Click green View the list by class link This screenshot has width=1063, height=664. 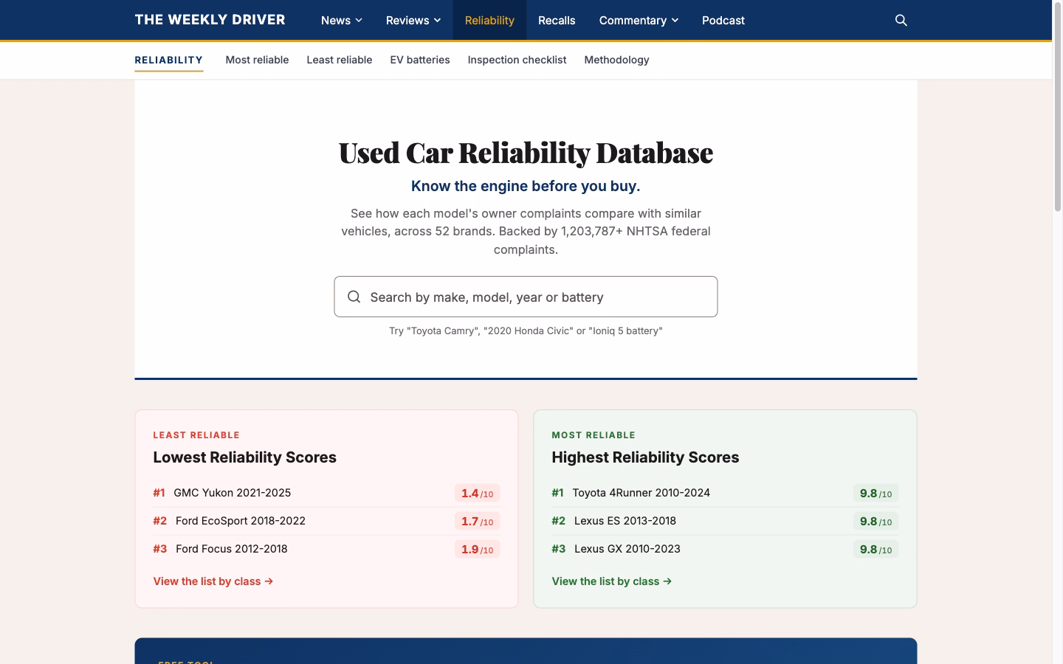(x=612, y=581)
